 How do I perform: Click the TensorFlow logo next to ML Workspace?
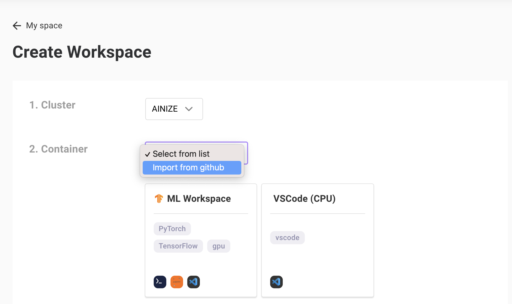(x=159, y=198)
